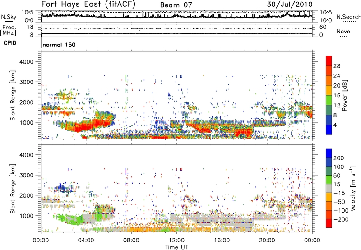The height and width of the screenshot is (250, 361).
Task: Click the '20:00' time axis label
Action: pyautogui.click(x=267, y=241)
